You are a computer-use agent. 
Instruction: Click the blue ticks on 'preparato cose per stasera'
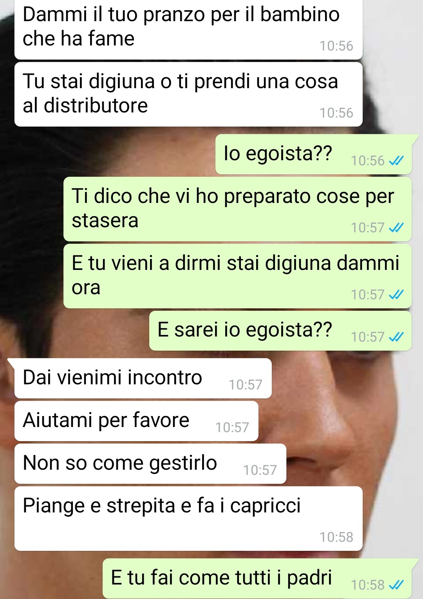click(396, 228)
